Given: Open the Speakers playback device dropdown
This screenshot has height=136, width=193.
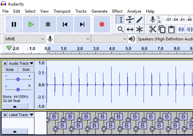Looking at the screenshot, I should (x=165, y=39).
